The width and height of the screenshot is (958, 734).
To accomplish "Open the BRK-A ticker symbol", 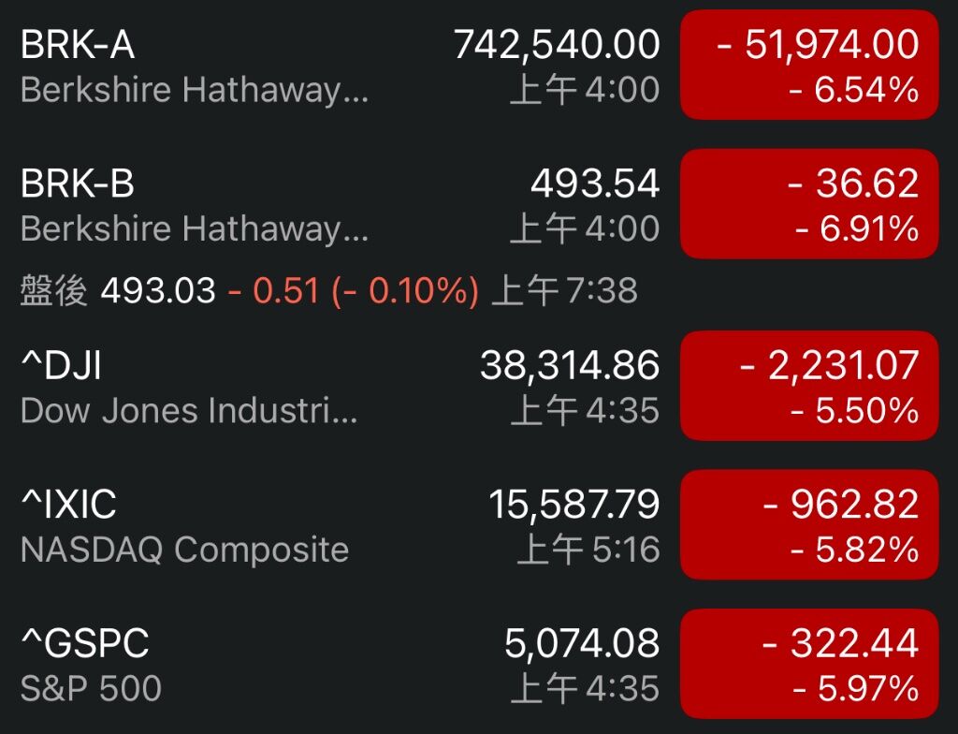I will pos(78,45).
